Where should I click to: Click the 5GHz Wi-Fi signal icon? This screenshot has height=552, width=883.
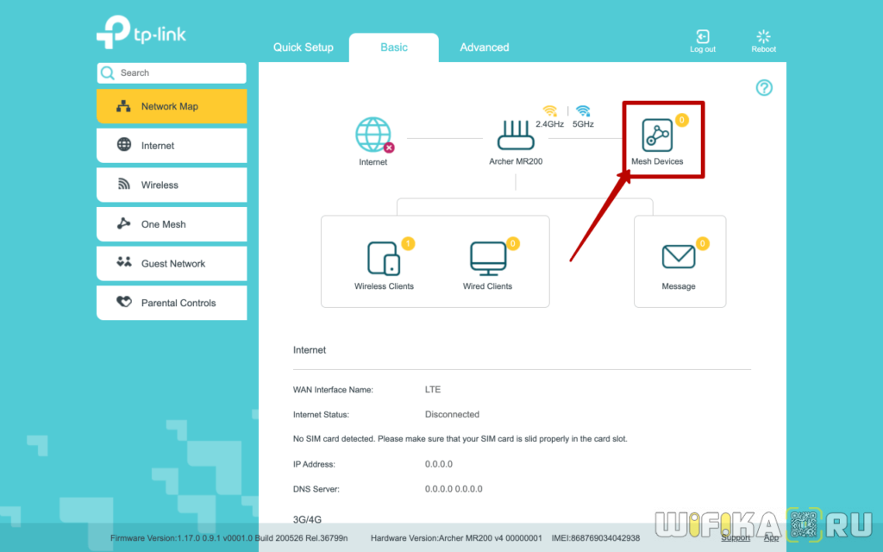click(583, 110)
